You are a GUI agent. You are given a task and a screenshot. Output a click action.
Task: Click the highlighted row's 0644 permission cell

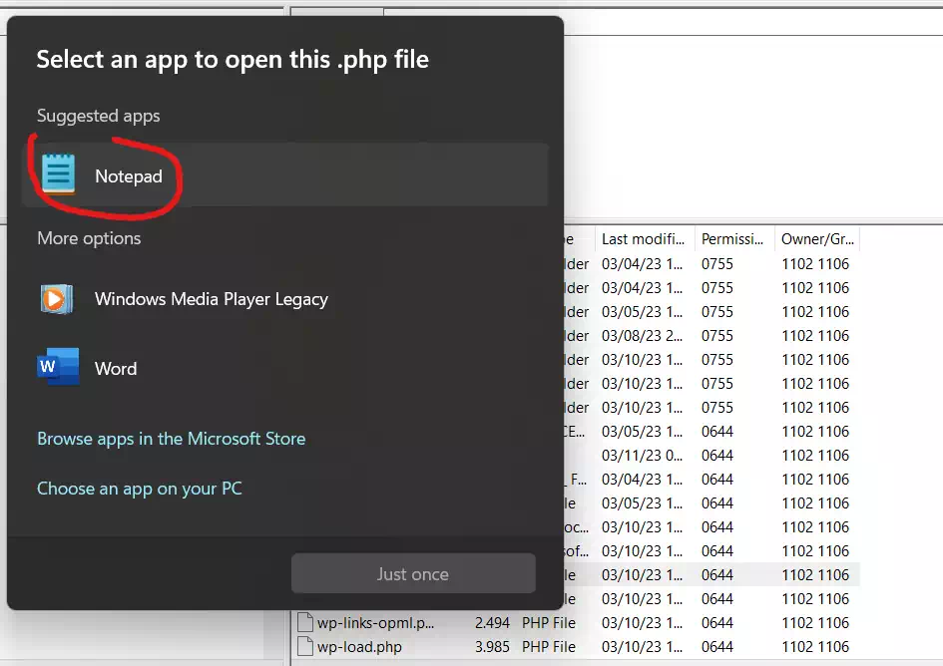coord(716,574)
